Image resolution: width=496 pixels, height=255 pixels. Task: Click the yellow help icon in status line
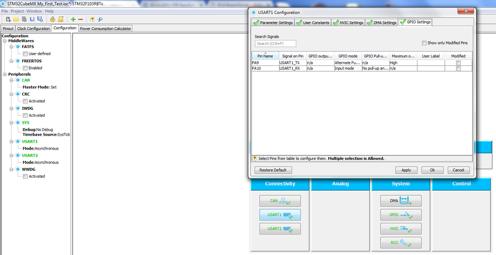click(254, 158)
